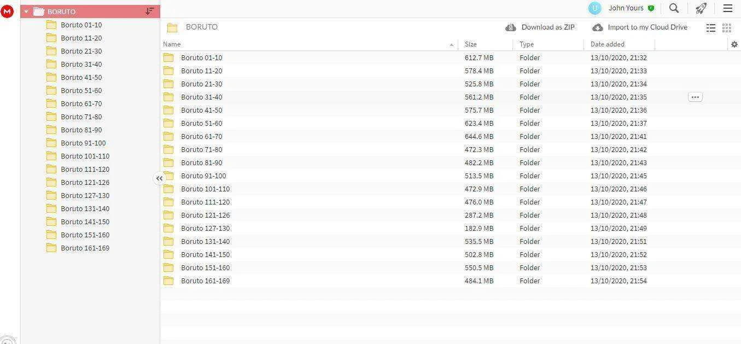Click folder icon beside Boruto 101-110 in sidebar
The height and width of the screenshot is (344, 741).
(51, 156)
